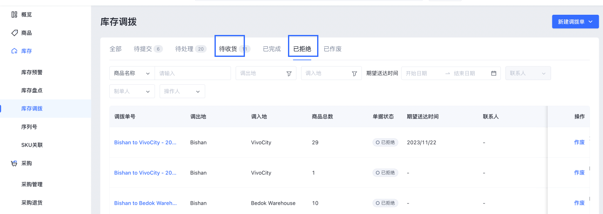Click the product count 29 cell

point(315,142)
